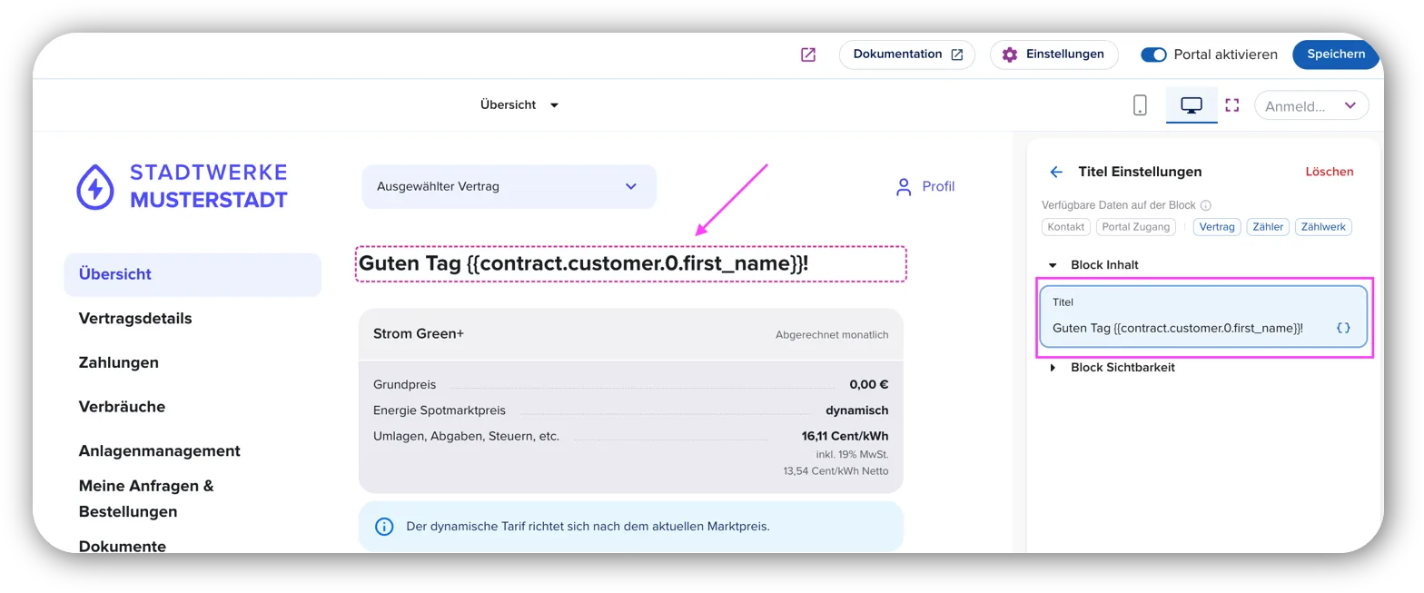
Task: Save changes with the Speichern button
Action: tap(1336, 54)
